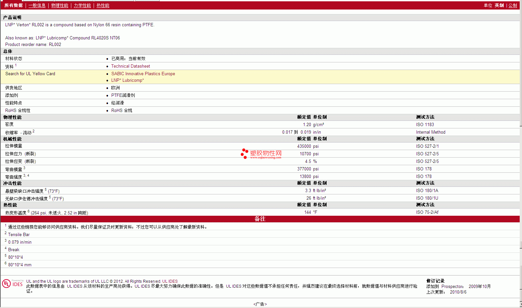The height and width of the screenshot is (308, 522).
Task: Click the 80*10*4 mm footnote
Action: point(20,265)
